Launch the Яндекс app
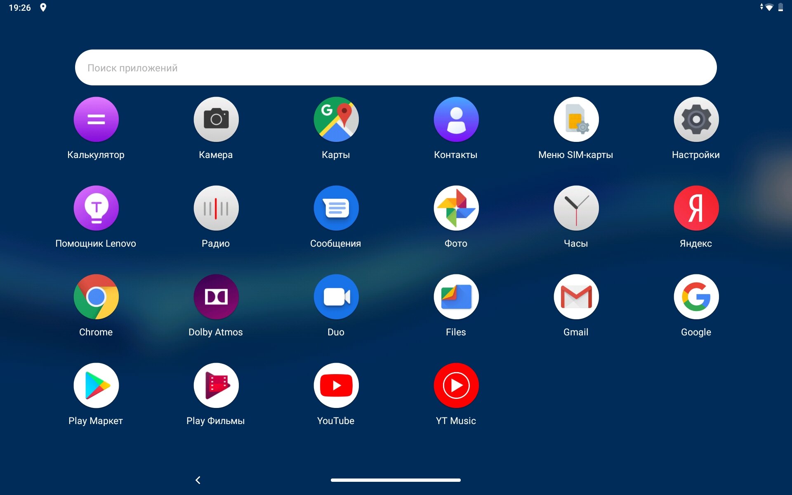792x495 pixels. [696, 208]
